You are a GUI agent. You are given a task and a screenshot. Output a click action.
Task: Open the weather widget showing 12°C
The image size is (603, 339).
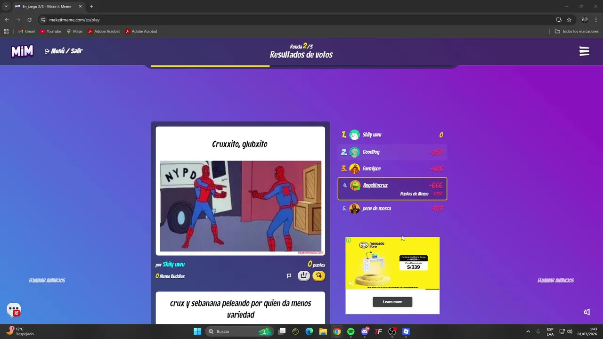20,331
